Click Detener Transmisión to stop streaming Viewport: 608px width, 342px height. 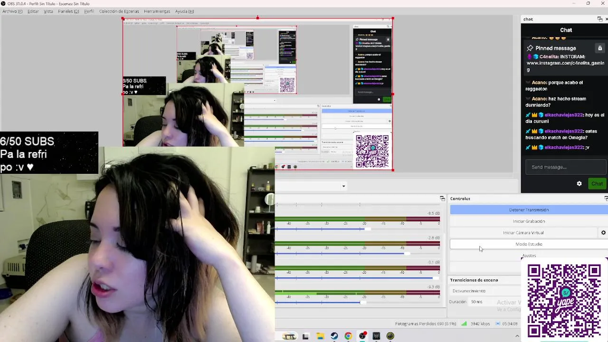529,210
